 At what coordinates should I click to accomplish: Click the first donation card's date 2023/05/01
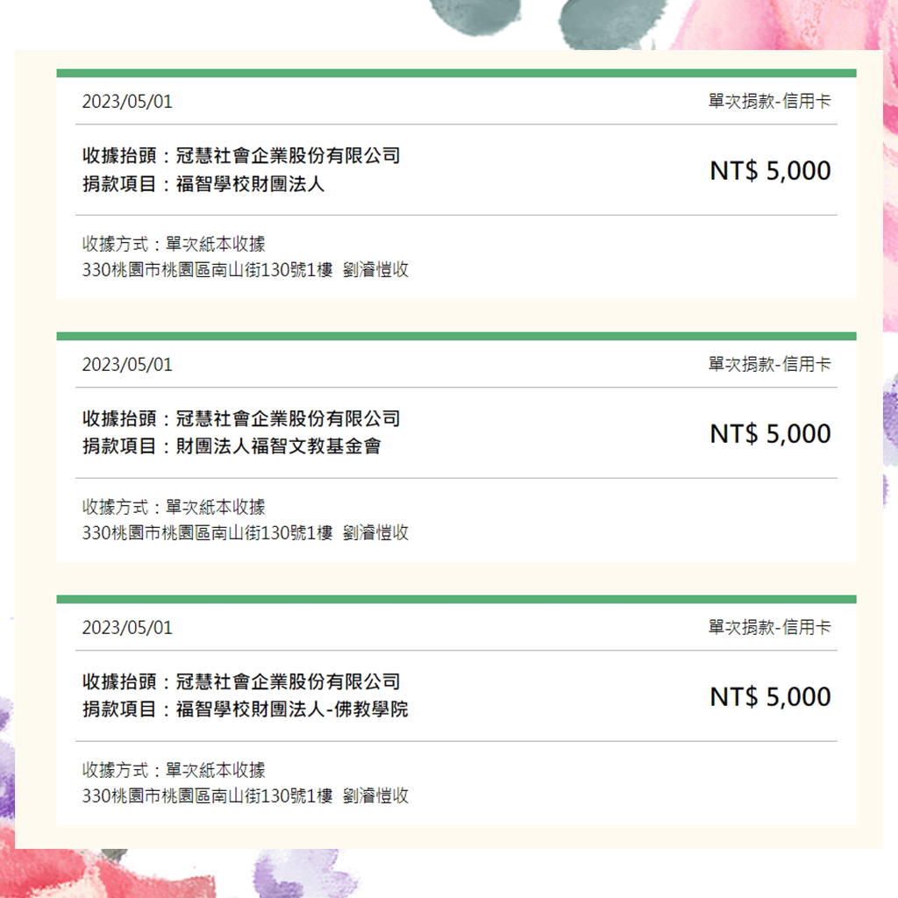[x=126, y=102]
